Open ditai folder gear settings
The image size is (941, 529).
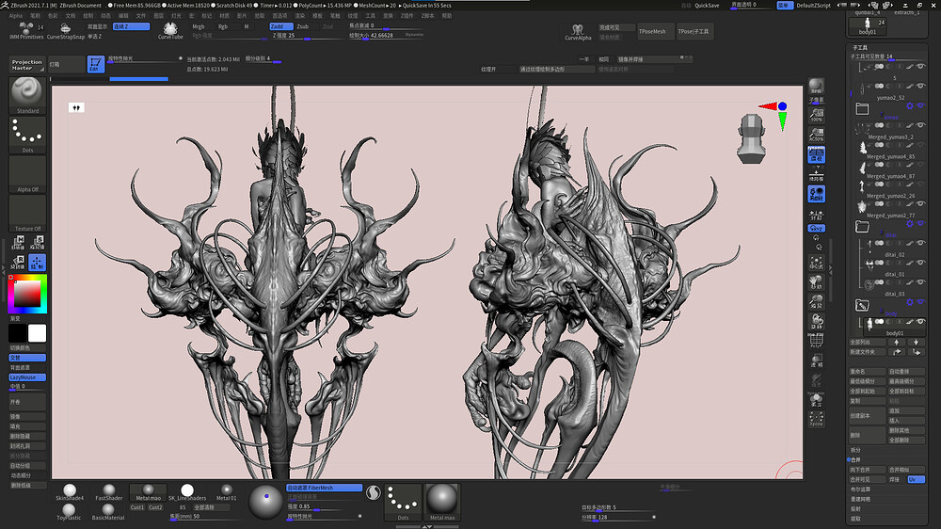(x=910, y=223)
